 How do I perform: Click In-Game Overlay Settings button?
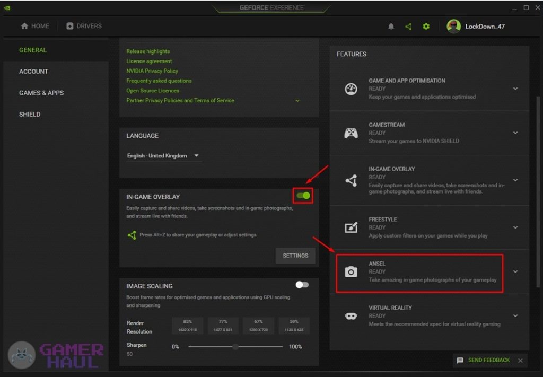click(295, 256)
